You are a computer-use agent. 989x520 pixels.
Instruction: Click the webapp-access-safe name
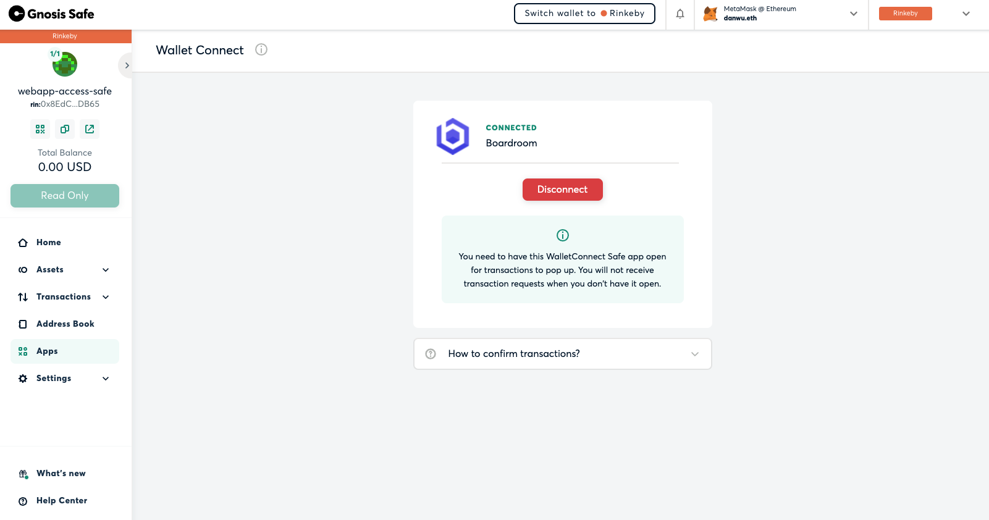pos(65,91)
